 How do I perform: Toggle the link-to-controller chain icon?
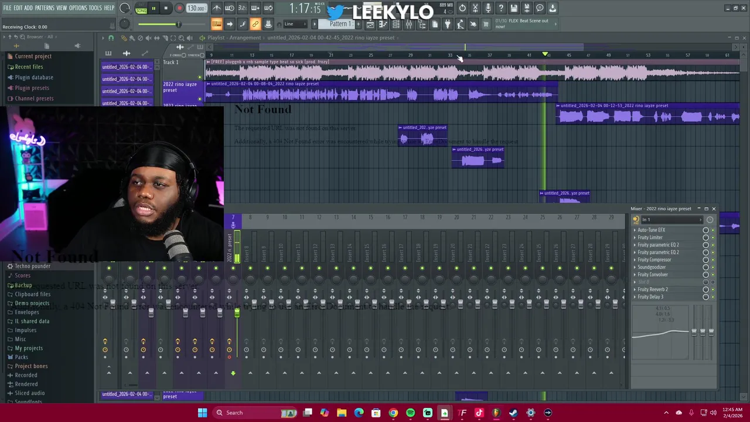click(255, 24)
